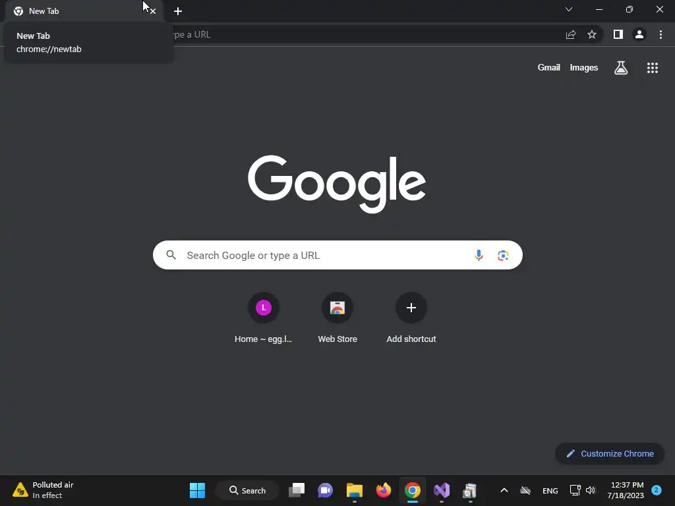This screenshot has width=675, height=506.
Task: Open the Chrome three-dot menu
Action: (660, 34)
